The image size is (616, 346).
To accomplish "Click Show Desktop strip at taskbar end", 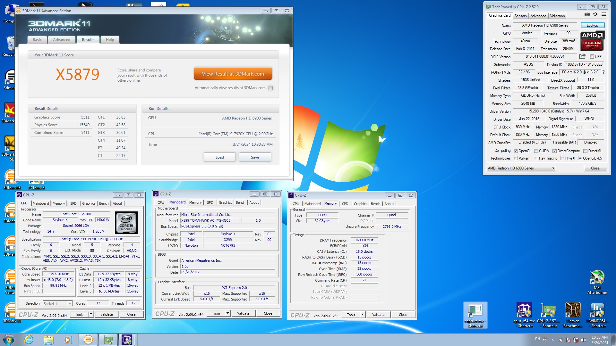I will pyautogui.click(x=613, y=340).
